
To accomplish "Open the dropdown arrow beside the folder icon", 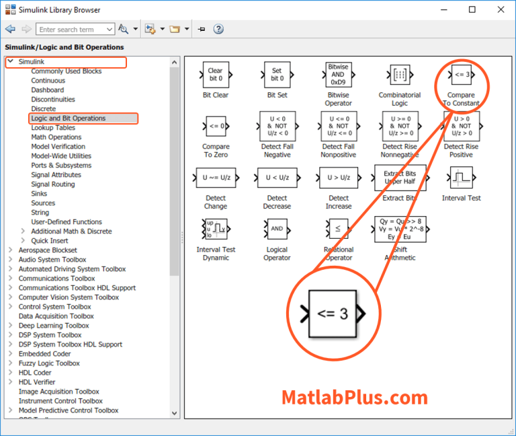I will [185, 30].
